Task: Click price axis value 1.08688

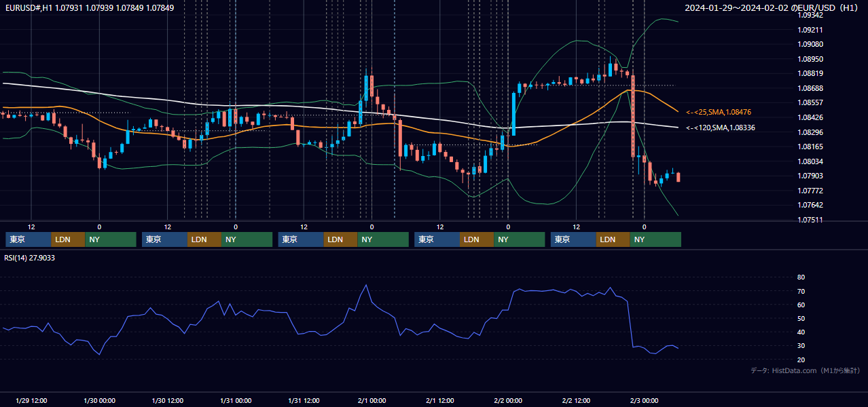Action: [x=810, y=88]
